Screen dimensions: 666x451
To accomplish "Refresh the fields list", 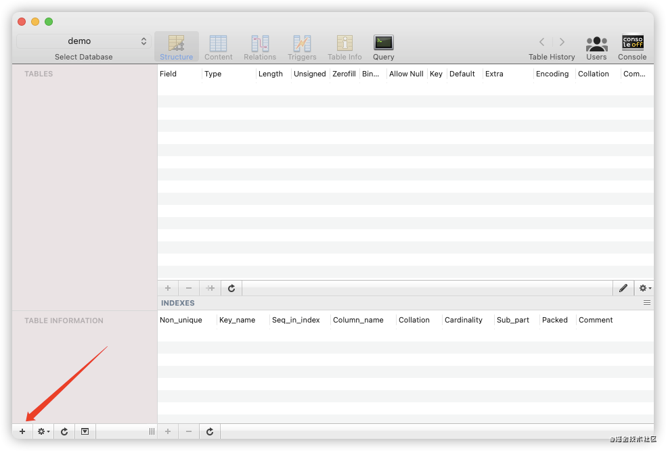I will 231,288.
